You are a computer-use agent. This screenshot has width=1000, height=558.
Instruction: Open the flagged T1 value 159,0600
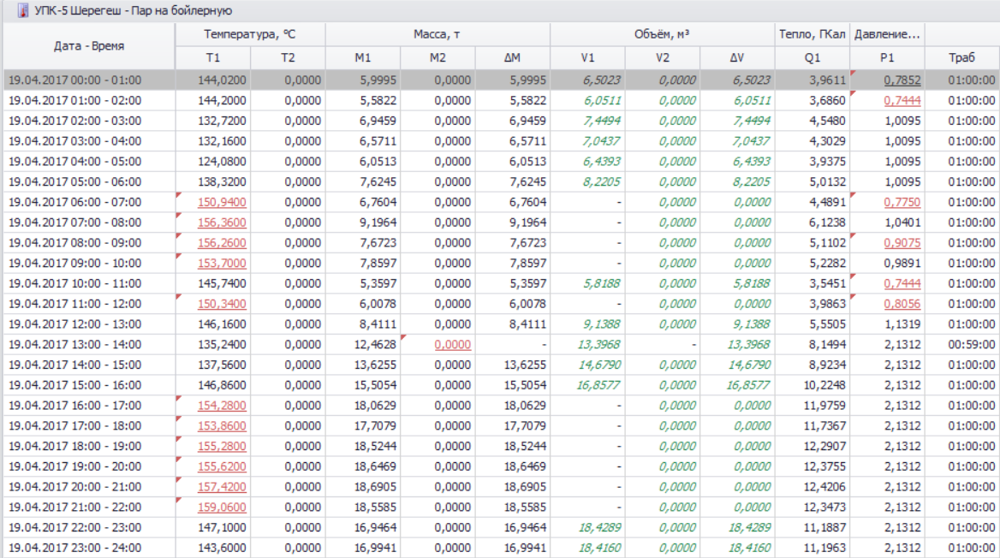coord(222,508)
